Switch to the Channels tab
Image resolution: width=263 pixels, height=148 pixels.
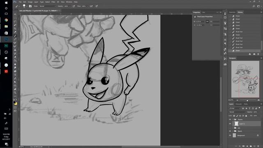point(238,104)
